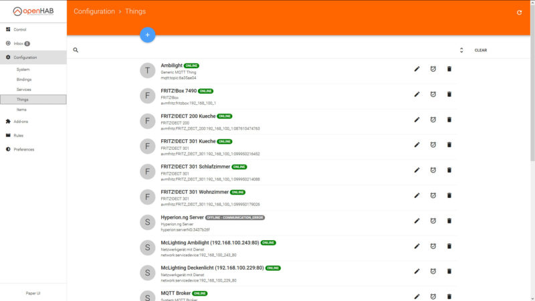
Task: Click inbox count badge
Action: 27,43
